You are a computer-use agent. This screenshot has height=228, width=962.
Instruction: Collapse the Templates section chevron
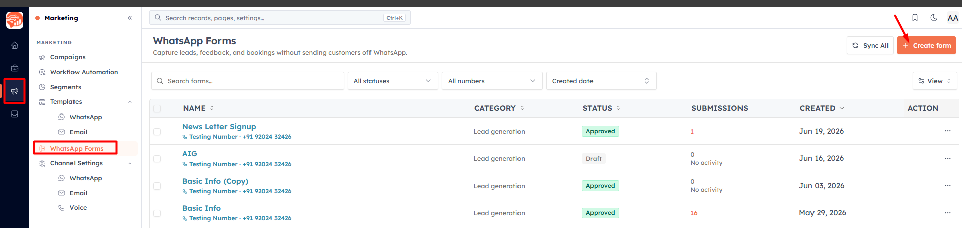(130, 102)
